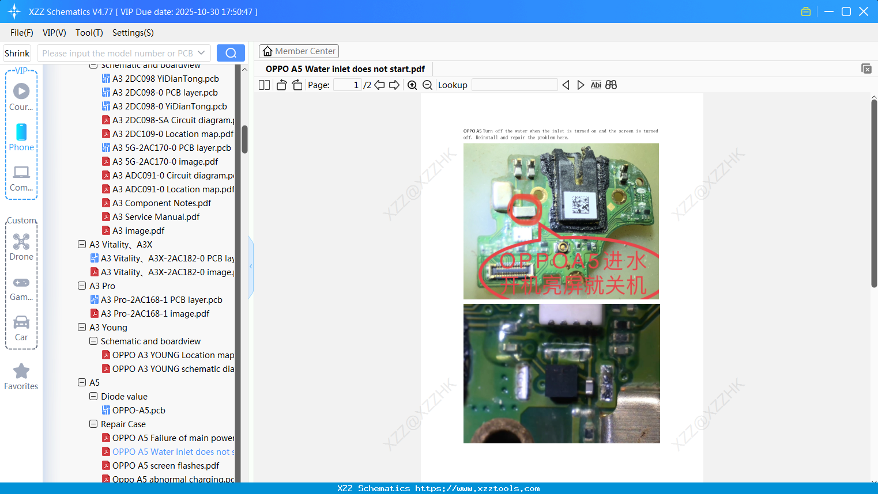Rotate the PDF page clockwise
The width and height of the screenshot is (878, 494).
pos(297,85)
